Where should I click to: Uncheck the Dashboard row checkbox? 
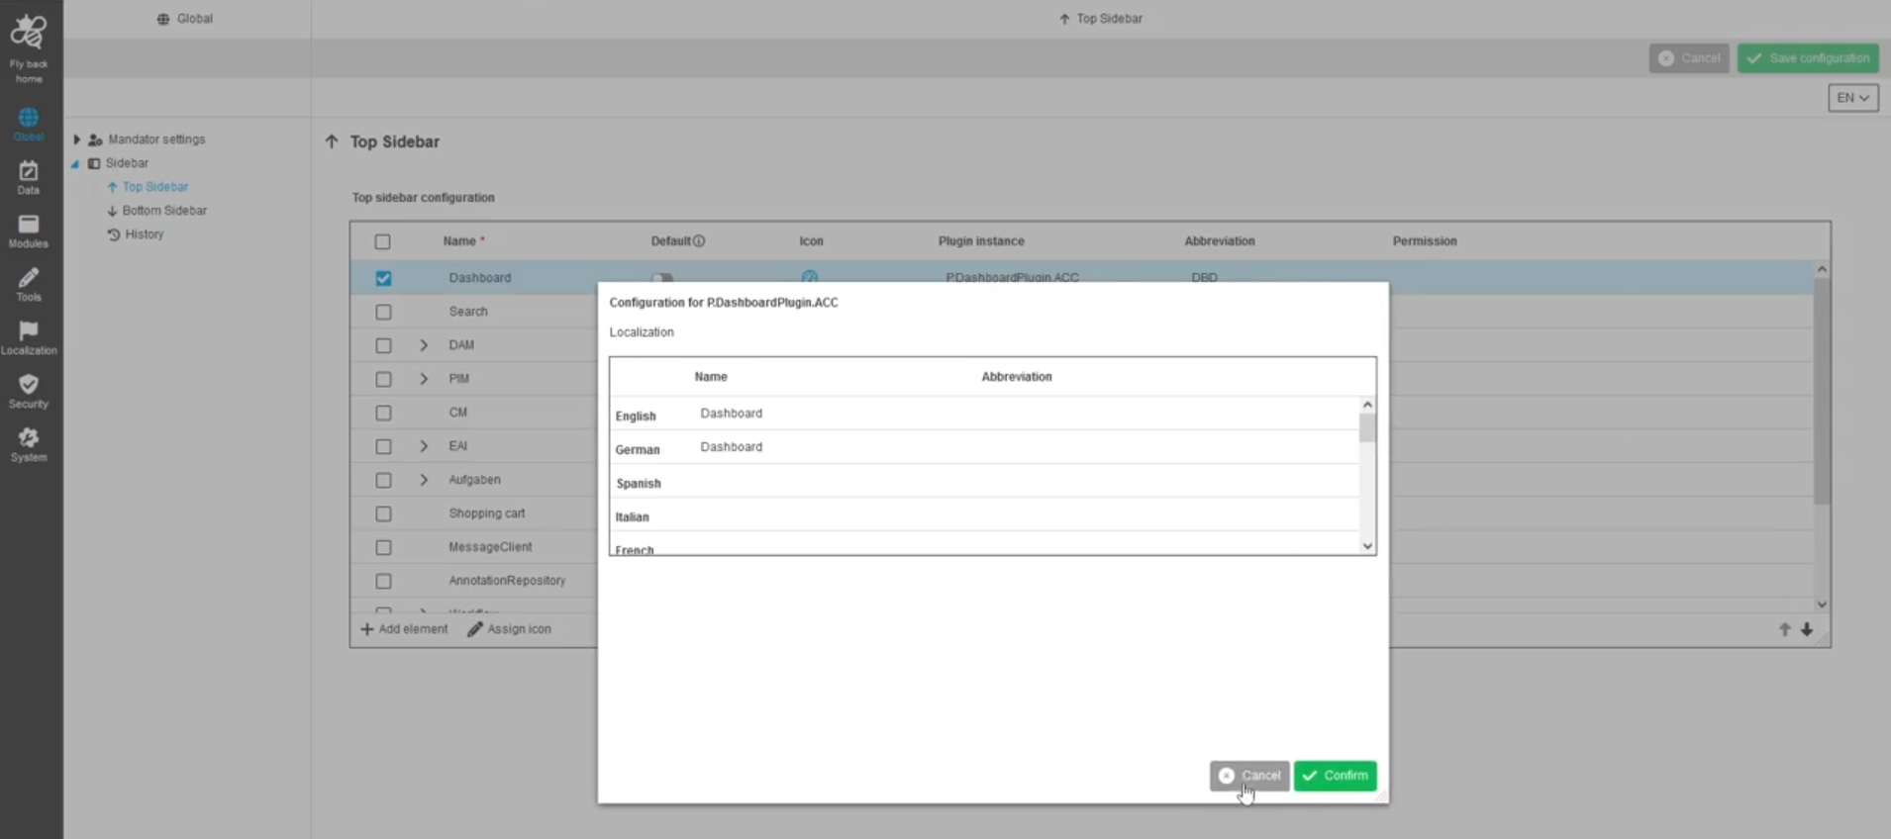[383, 279]
